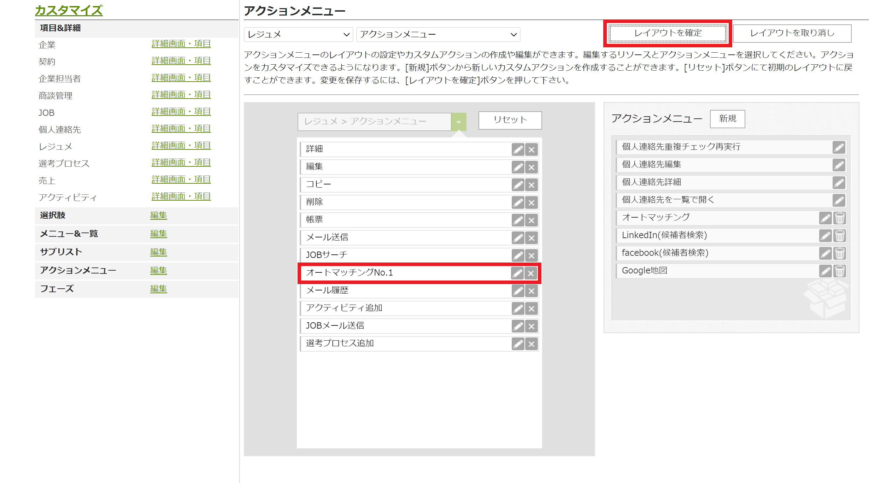Open the レジュメ resource dropdown
This screenshot has height=483, width=869.
[298, 34]
